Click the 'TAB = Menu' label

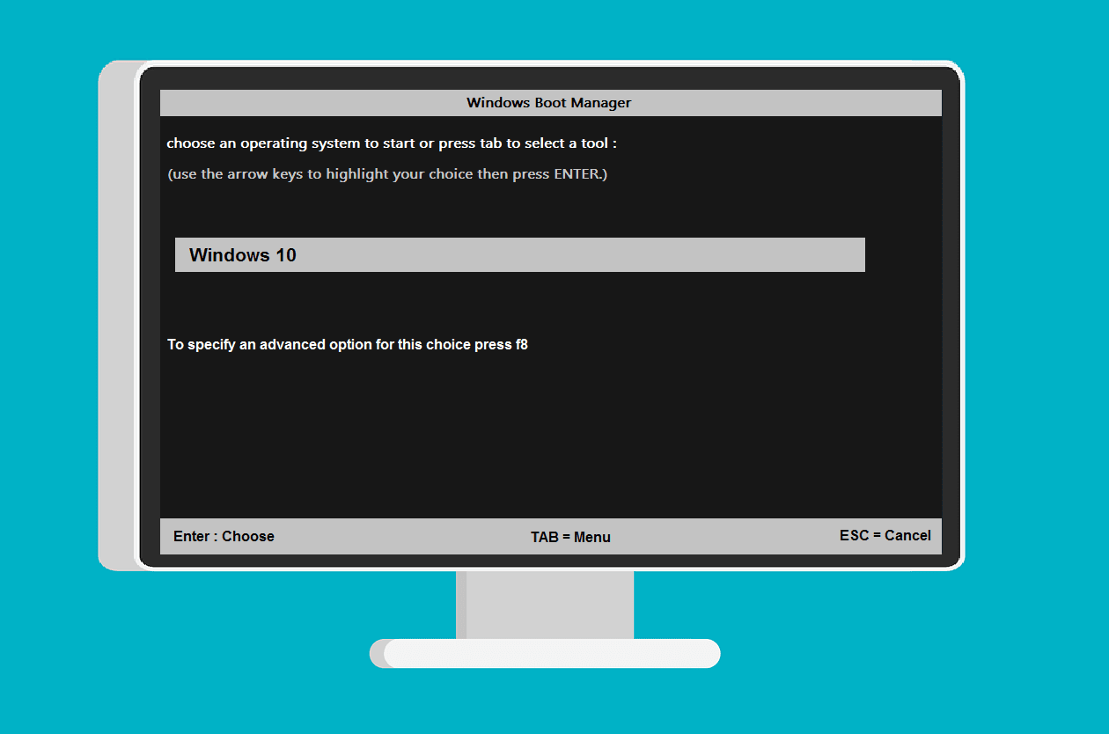coord(571,537)
